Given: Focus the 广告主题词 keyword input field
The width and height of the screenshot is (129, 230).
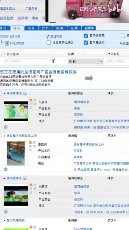Looking at the screenshot, I should [27, 61].
